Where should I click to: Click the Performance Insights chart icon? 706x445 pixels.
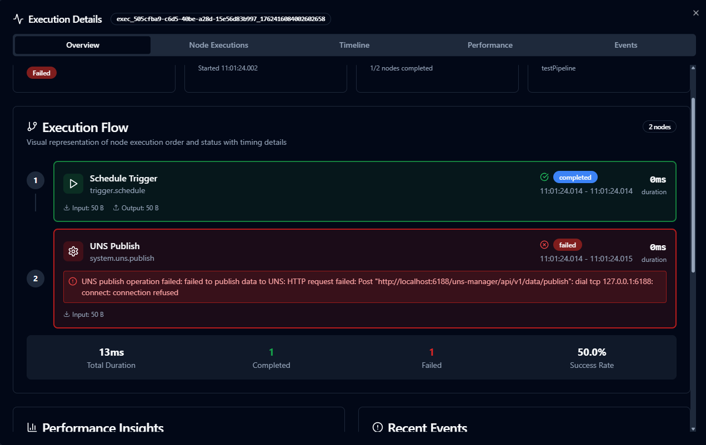[32, 427]
